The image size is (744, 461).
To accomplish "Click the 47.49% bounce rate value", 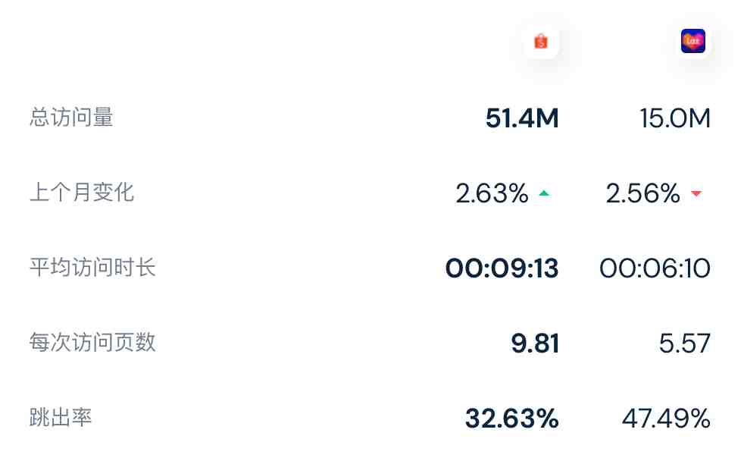I will 666,419.
